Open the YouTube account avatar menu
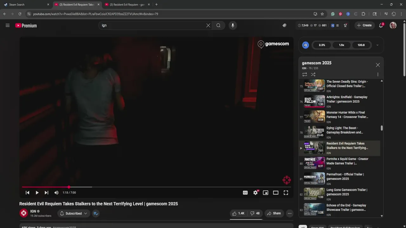This screenshot has height=228, width=406. pyautogui.click(x=393, y=25)
